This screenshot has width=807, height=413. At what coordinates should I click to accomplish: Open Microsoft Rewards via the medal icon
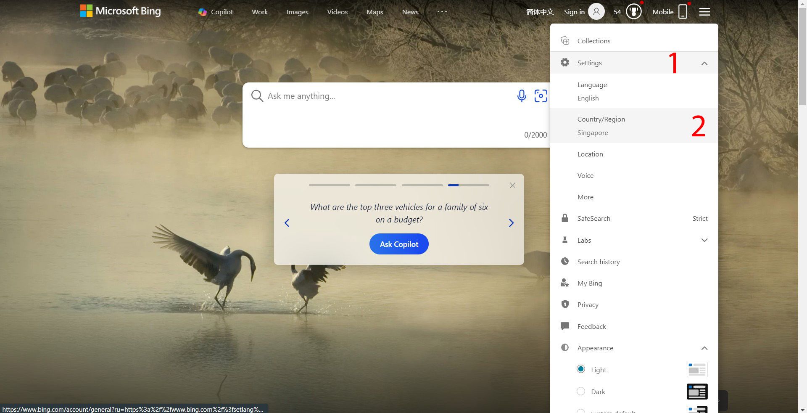point(633,11)
